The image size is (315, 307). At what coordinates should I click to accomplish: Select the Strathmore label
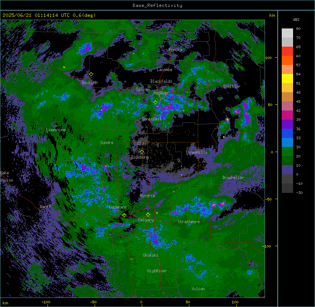(189, 222)
